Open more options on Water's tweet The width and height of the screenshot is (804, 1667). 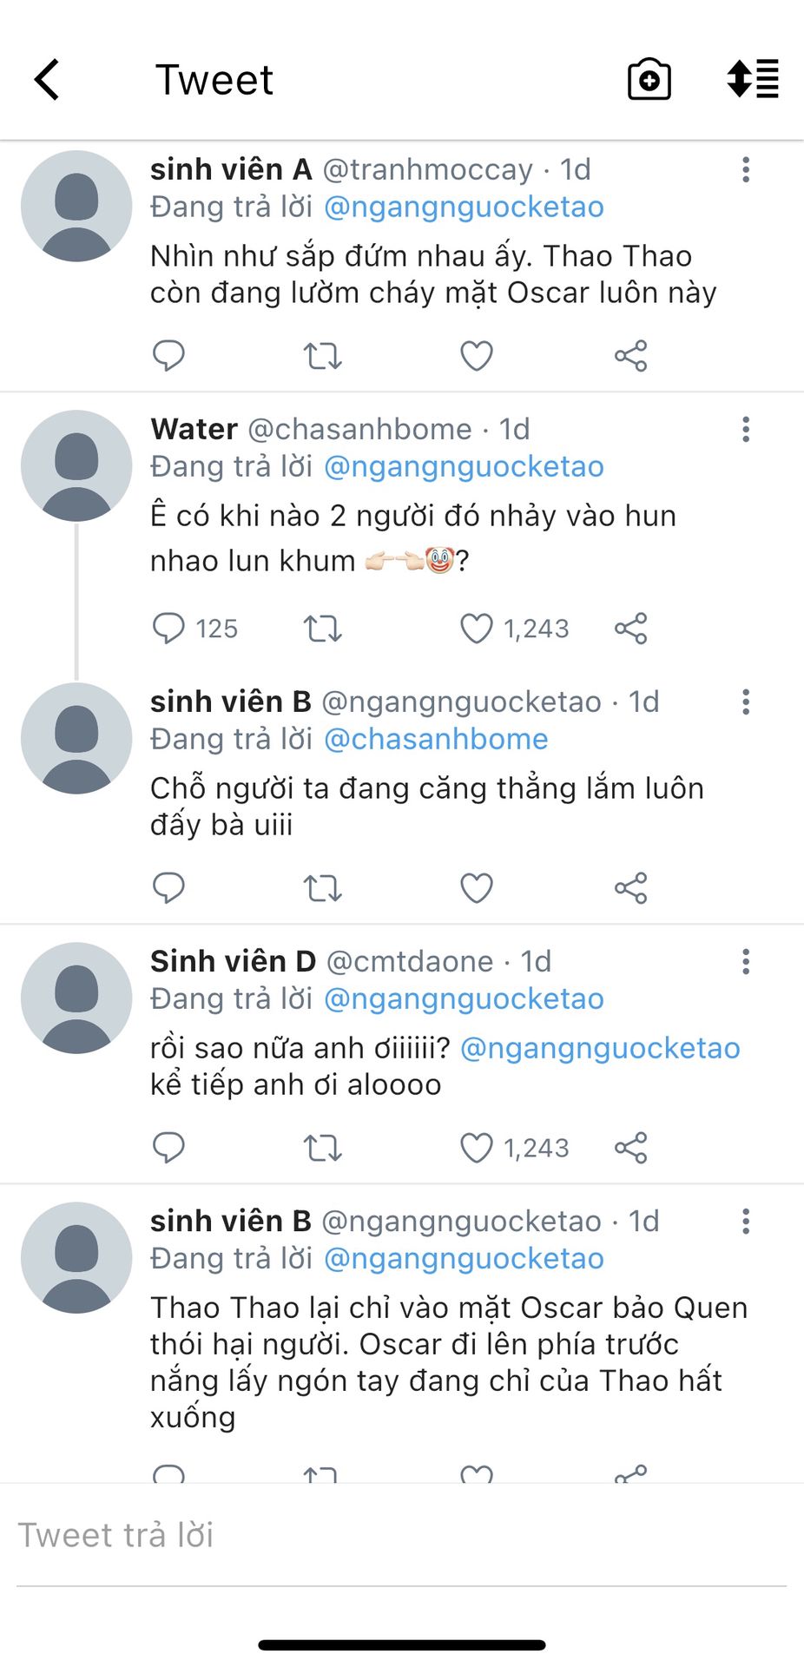tap(746, 429)
